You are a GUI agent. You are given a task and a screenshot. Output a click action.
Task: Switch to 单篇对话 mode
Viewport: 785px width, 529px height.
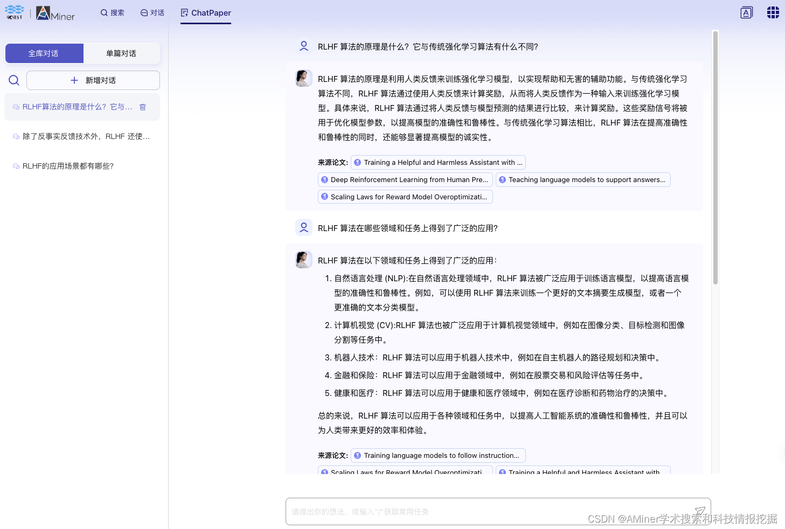121,53
